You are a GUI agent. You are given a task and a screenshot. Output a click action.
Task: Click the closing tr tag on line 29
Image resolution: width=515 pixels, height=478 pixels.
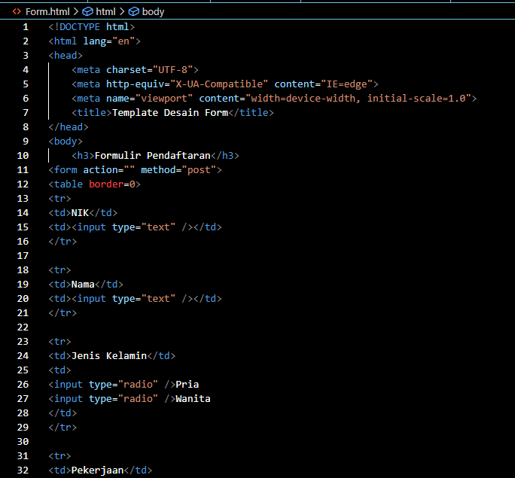click(62, 428)
